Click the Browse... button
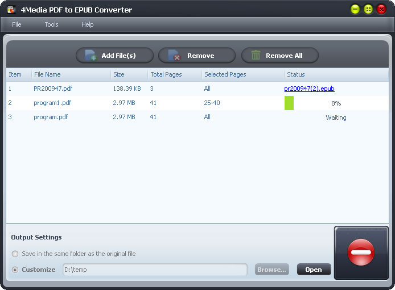Screen dimensions: 395x290 [x=272, y=270]
